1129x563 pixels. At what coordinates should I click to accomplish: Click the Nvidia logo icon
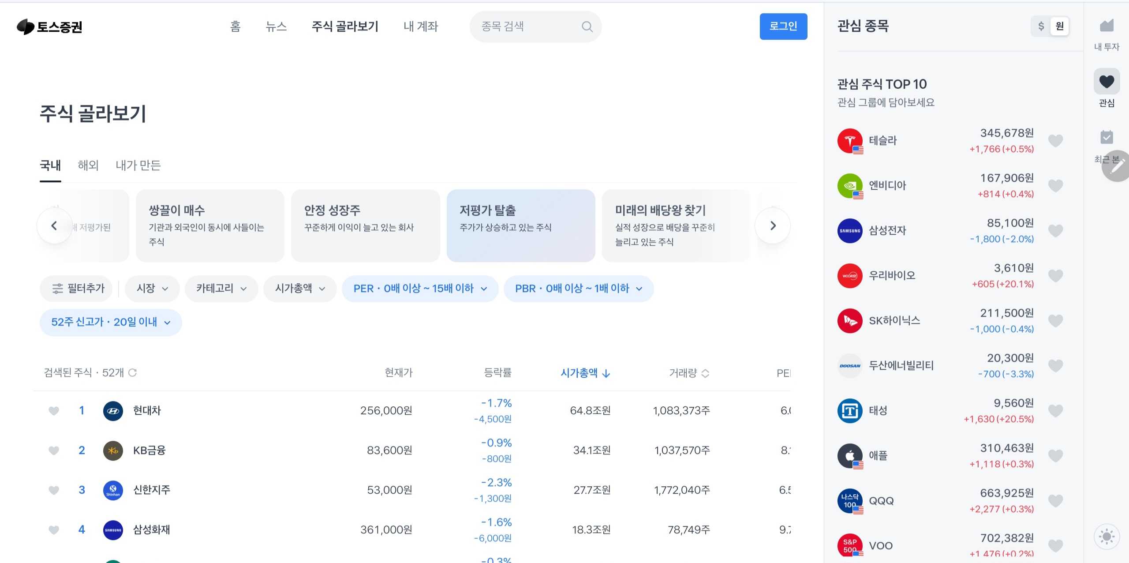(x=850, y=186)
